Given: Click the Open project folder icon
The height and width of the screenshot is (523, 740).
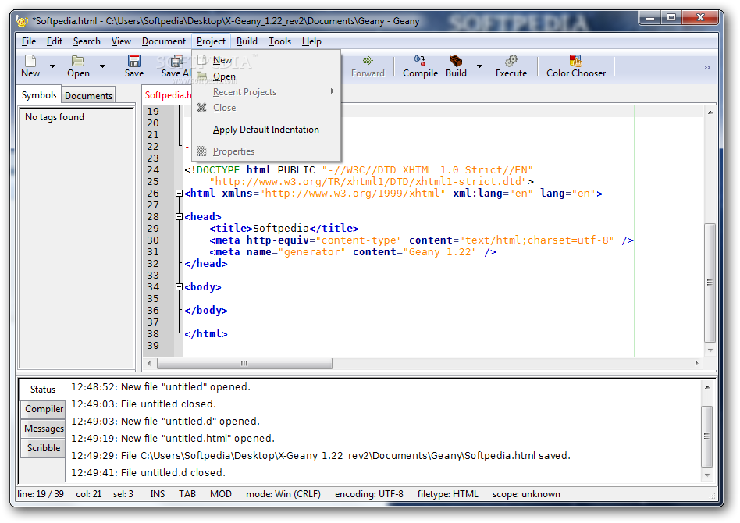Looking at the screenshot, I should [202, 76].
